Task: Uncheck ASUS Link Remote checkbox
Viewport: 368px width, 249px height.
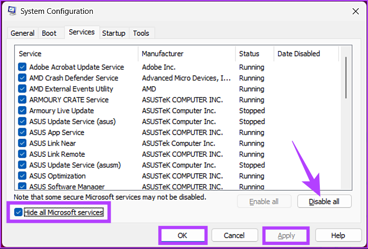Action: click(x=22, y=154)
